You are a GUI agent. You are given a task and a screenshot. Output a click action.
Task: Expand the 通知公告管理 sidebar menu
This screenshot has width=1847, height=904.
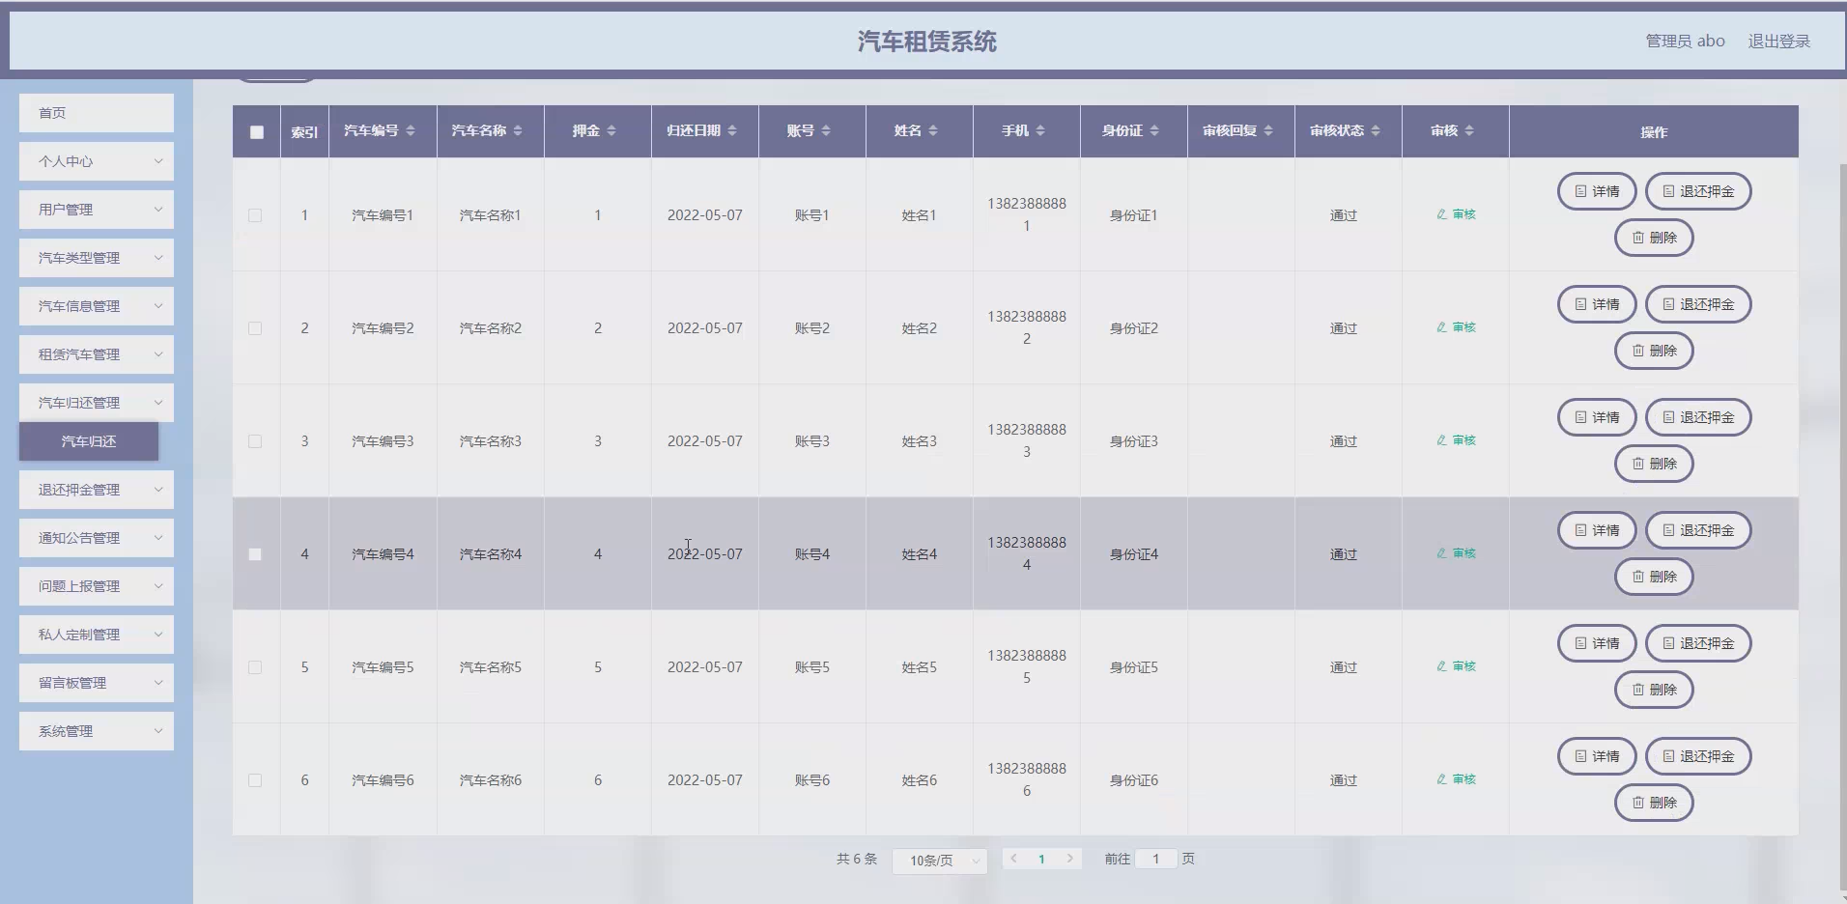tap(97, 538)
